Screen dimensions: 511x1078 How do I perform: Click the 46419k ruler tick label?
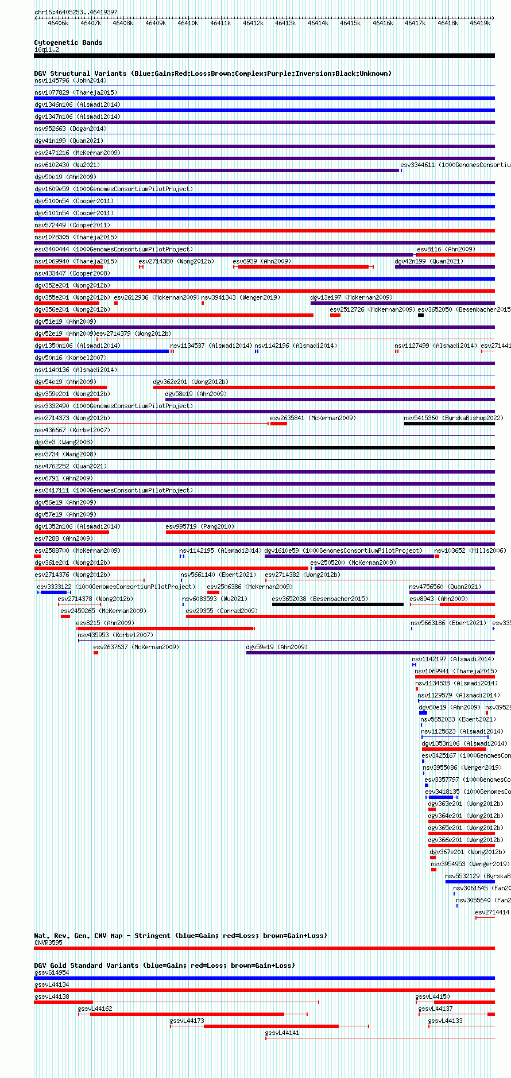(x=480, y=24)
